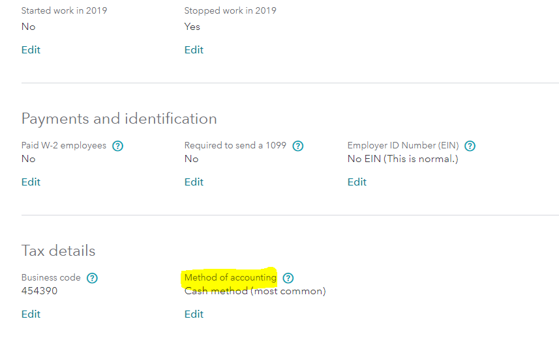
Task: Select the Tax details section heading
Action: [x=58, y=251]
